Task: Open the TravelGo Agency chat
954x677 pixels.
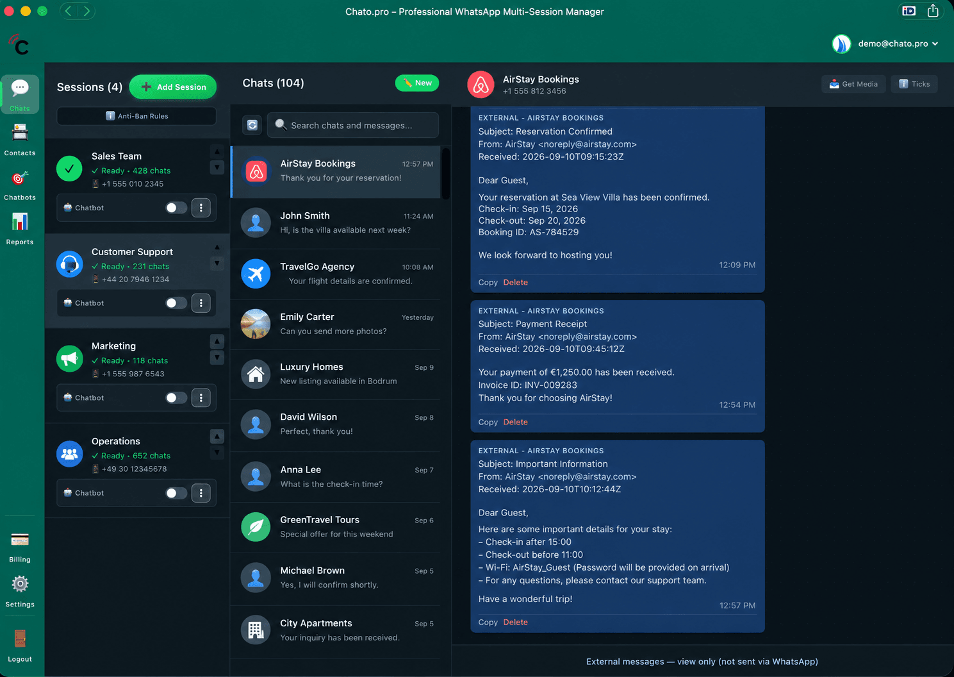Action: [x=336, y=274]
